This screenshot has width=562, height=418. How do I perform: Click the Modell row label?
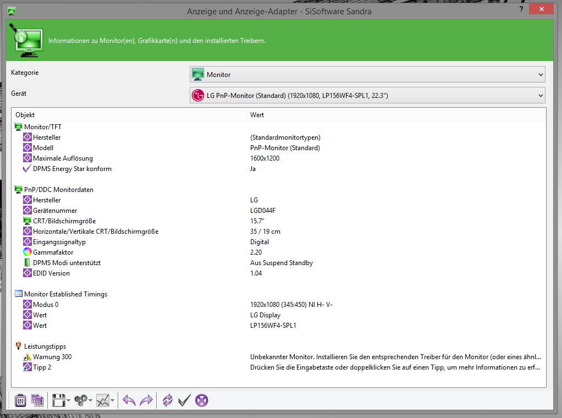click(43, 148)
